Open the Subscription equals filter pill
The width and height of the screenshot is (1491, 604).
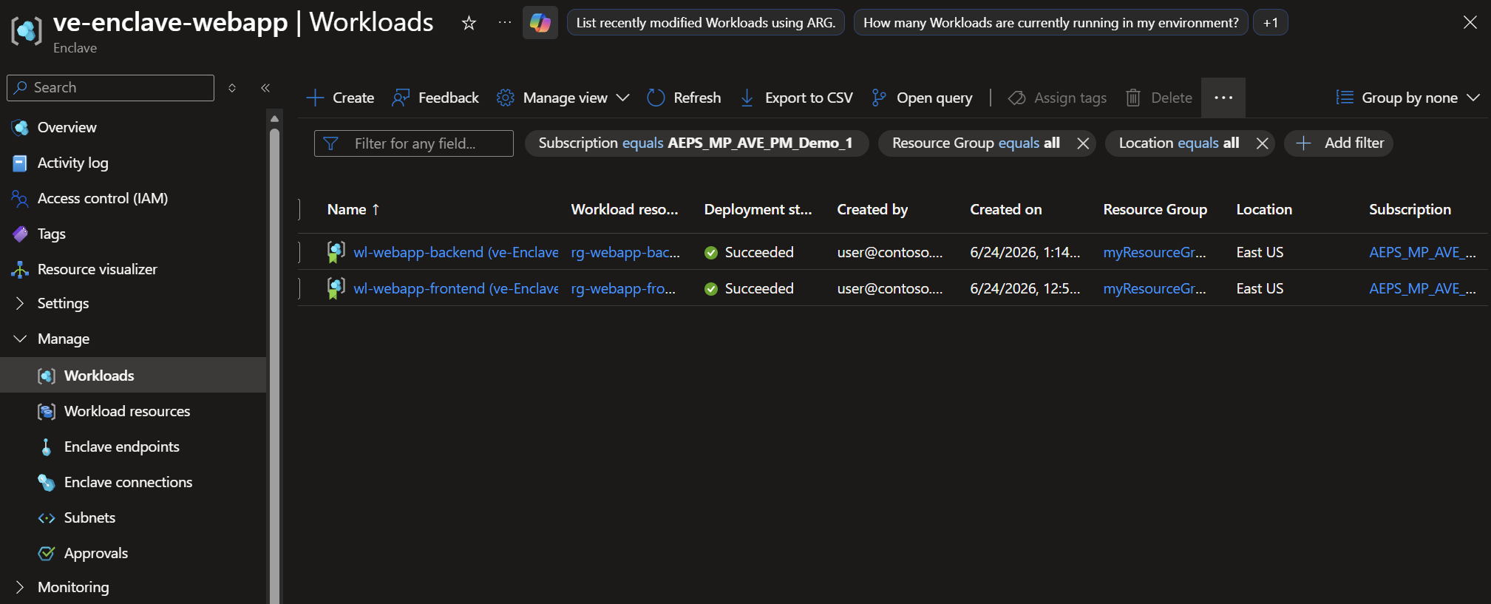click(696, 143)
